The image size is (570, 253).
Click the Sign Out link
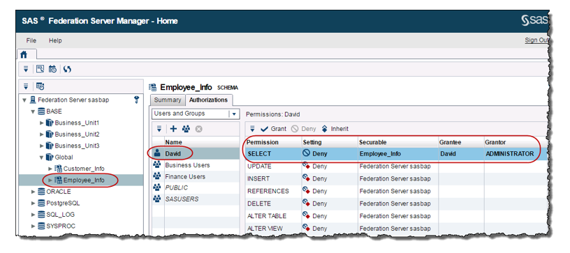click(536, 40)
